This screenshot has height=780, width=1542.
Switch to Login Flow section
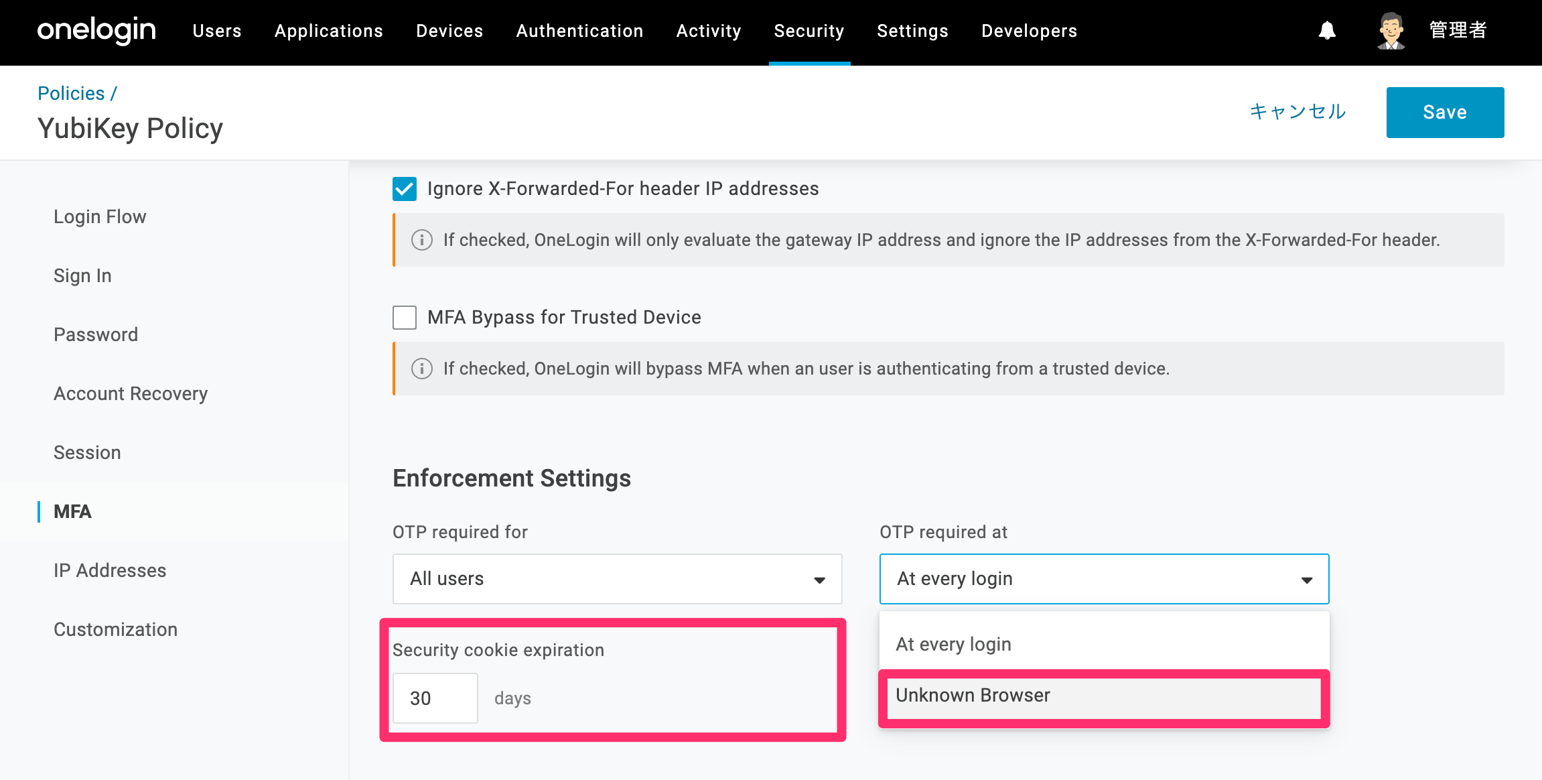pyautogui.click(x=100, y=216)
